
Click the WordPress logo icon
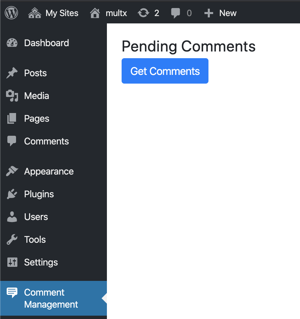(11, 13)
